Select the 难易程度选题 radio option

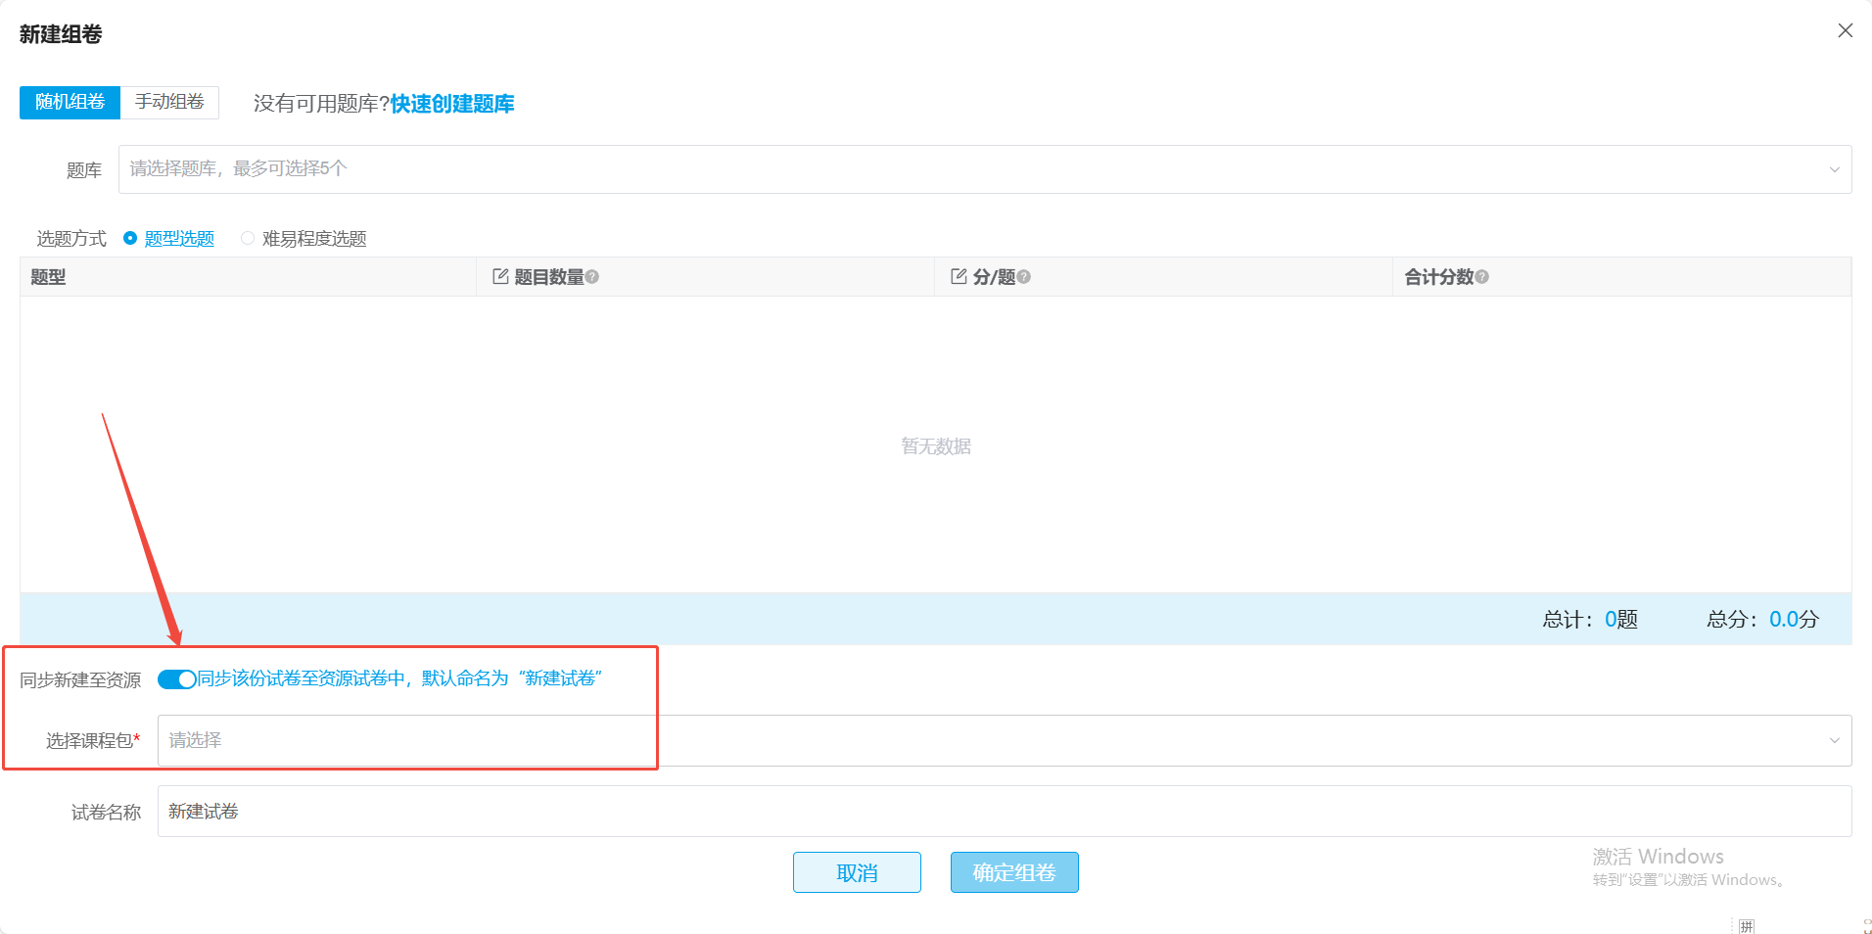[x=304, y=238]
